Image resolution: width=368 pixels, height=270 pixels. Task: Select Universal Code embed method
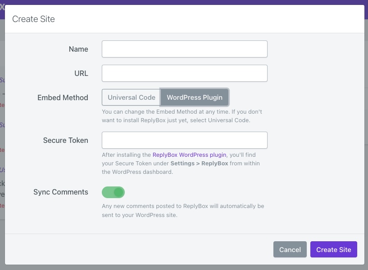131,97
